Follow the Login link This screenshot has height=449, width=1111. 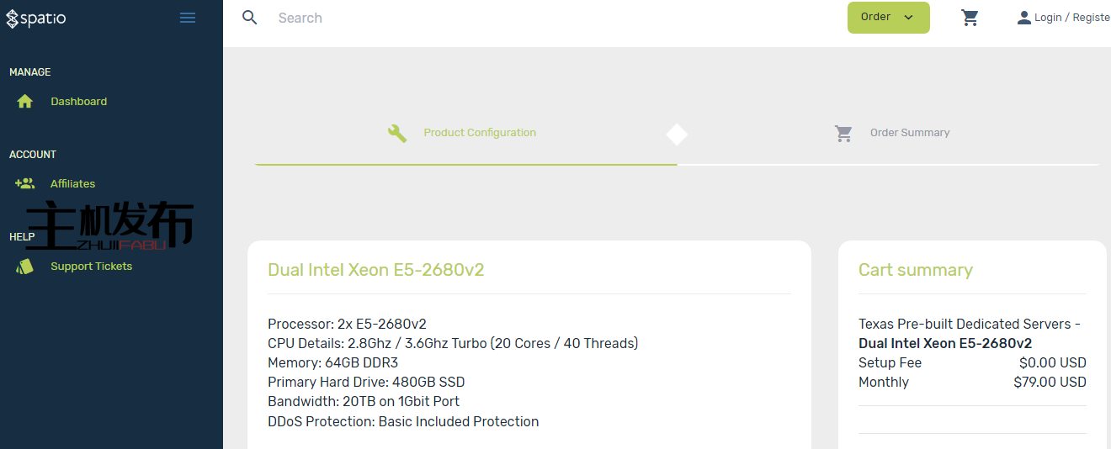(x=1048, y=18)
